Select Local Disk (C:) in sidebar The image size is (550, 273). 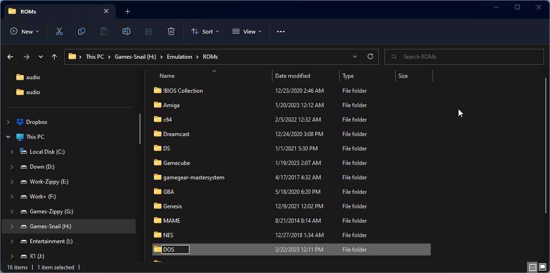(47, 152)
